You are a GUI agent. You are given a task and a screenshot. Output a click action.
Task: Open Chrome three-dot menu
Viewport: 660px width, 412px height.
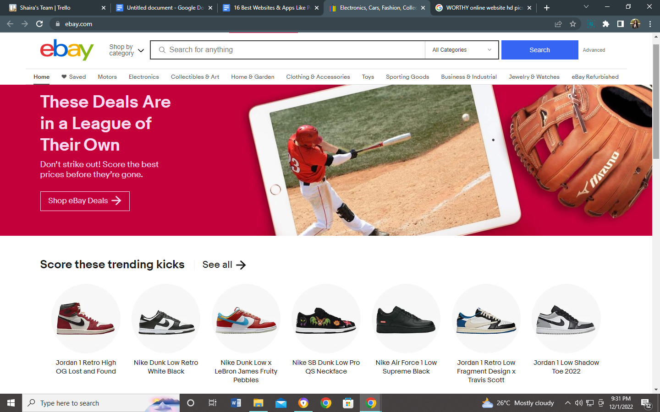[650, 24]
